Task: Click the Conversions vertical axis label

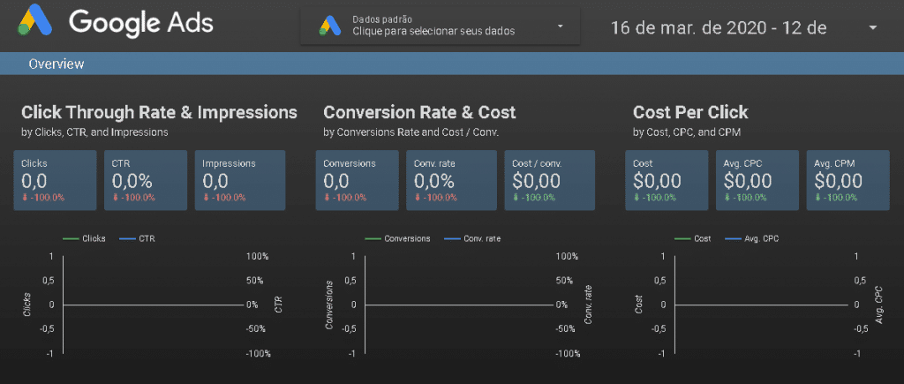Action: click(330, 305)
